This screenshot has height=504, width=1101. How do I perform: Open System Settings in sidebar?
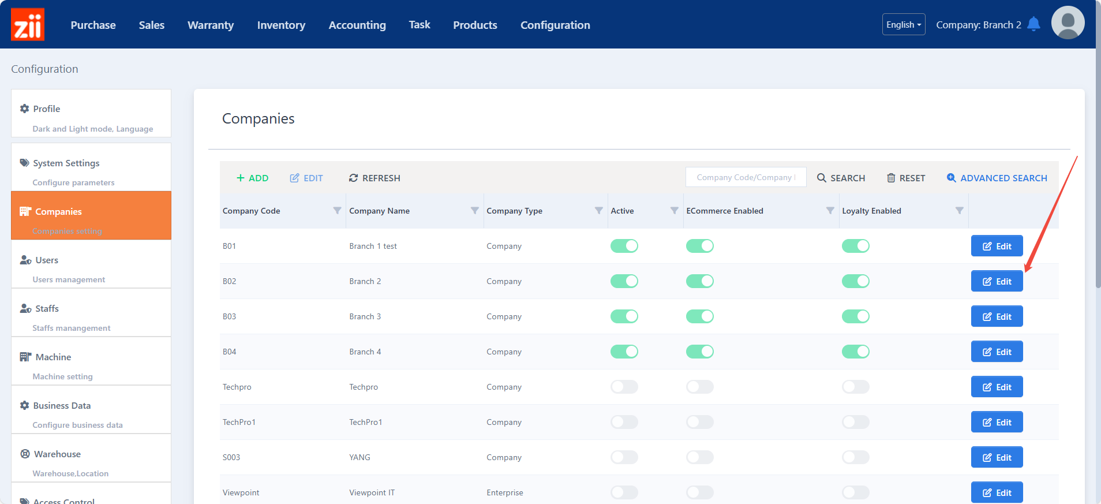[91, 167]
